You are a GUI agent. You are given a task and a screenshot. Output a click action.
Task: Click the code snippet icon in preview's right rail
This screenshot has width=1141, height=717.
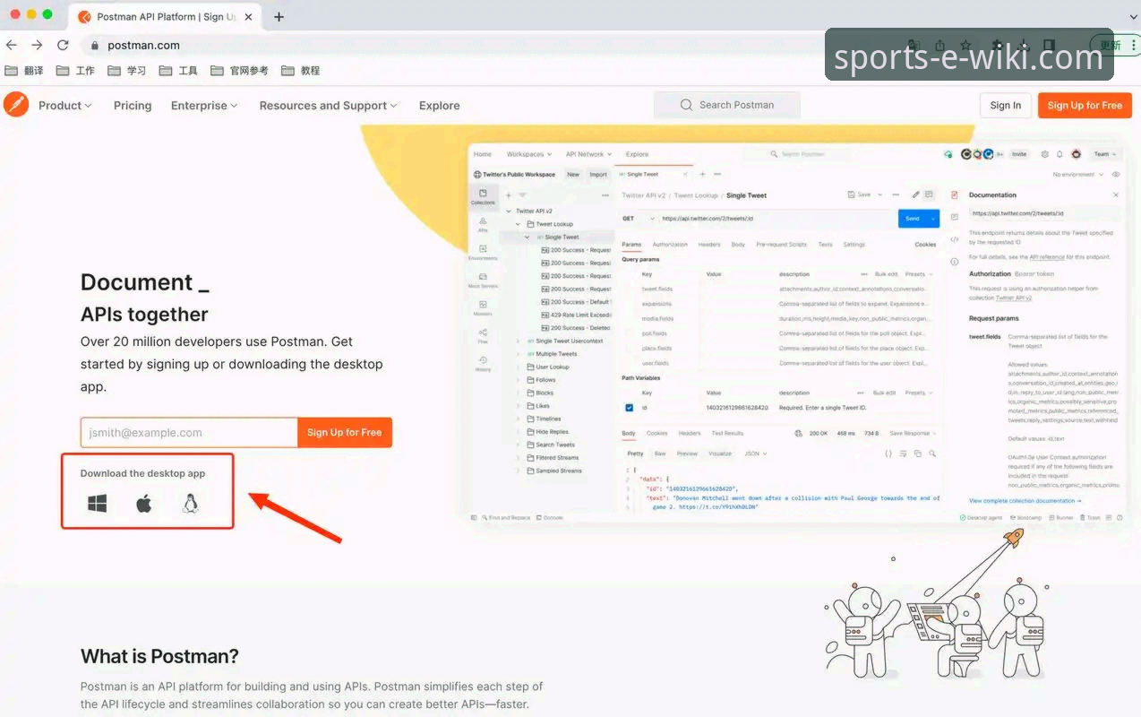(955, 239)
